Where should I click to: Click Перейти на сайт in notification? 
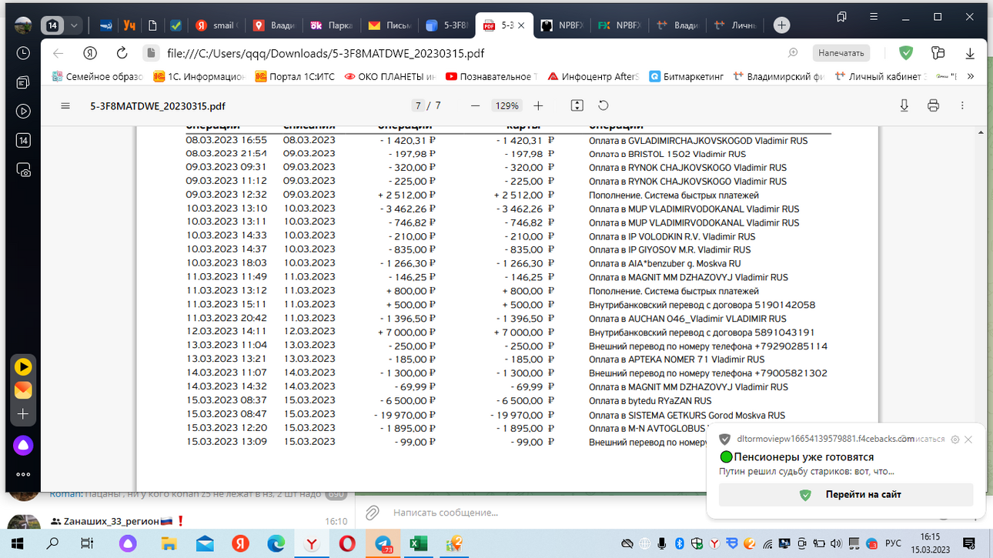pyautogui.click(x=846, y=495)
